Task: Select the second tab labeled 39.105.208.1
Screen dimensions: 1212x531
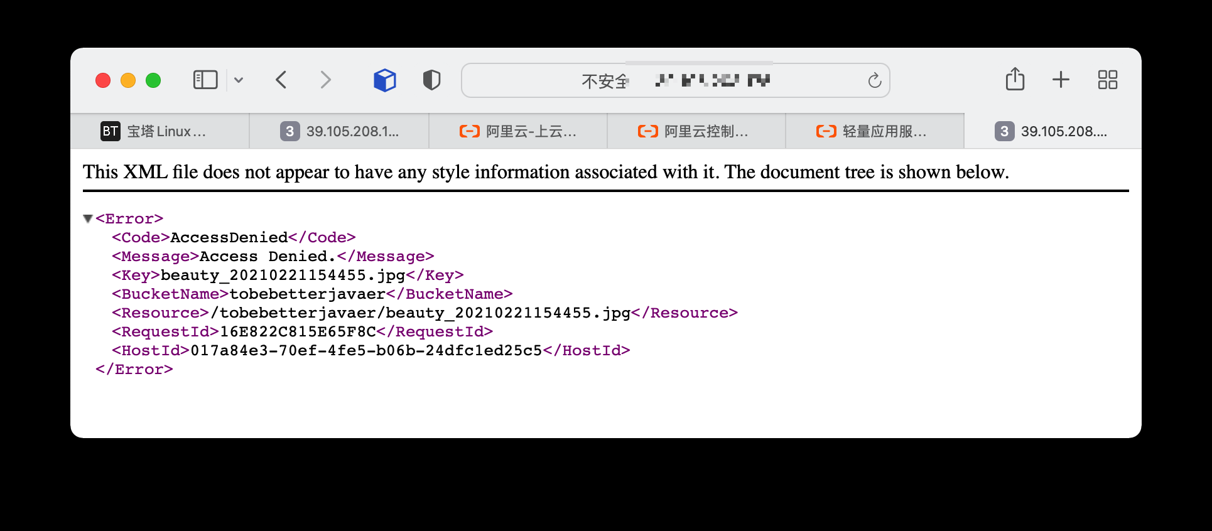Action: pos(339,131)
